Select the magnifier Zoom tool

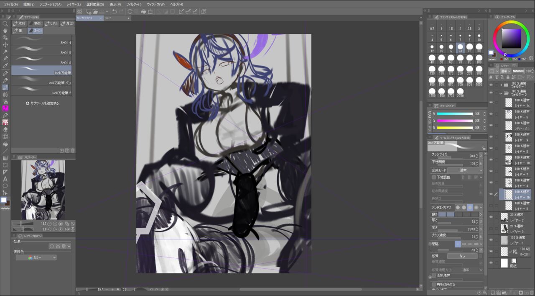click(x=5, y=23)
